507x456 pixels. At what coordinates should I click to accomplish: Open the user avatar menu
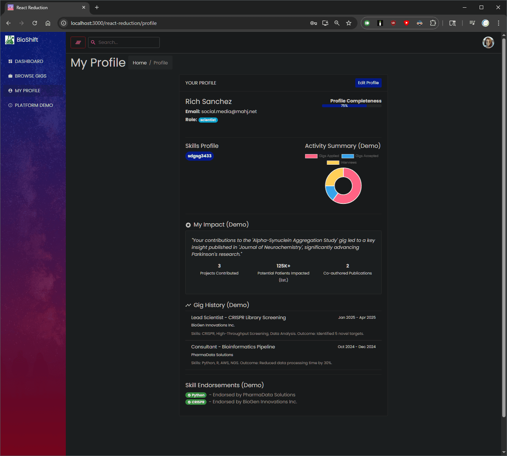click(488, 42)
